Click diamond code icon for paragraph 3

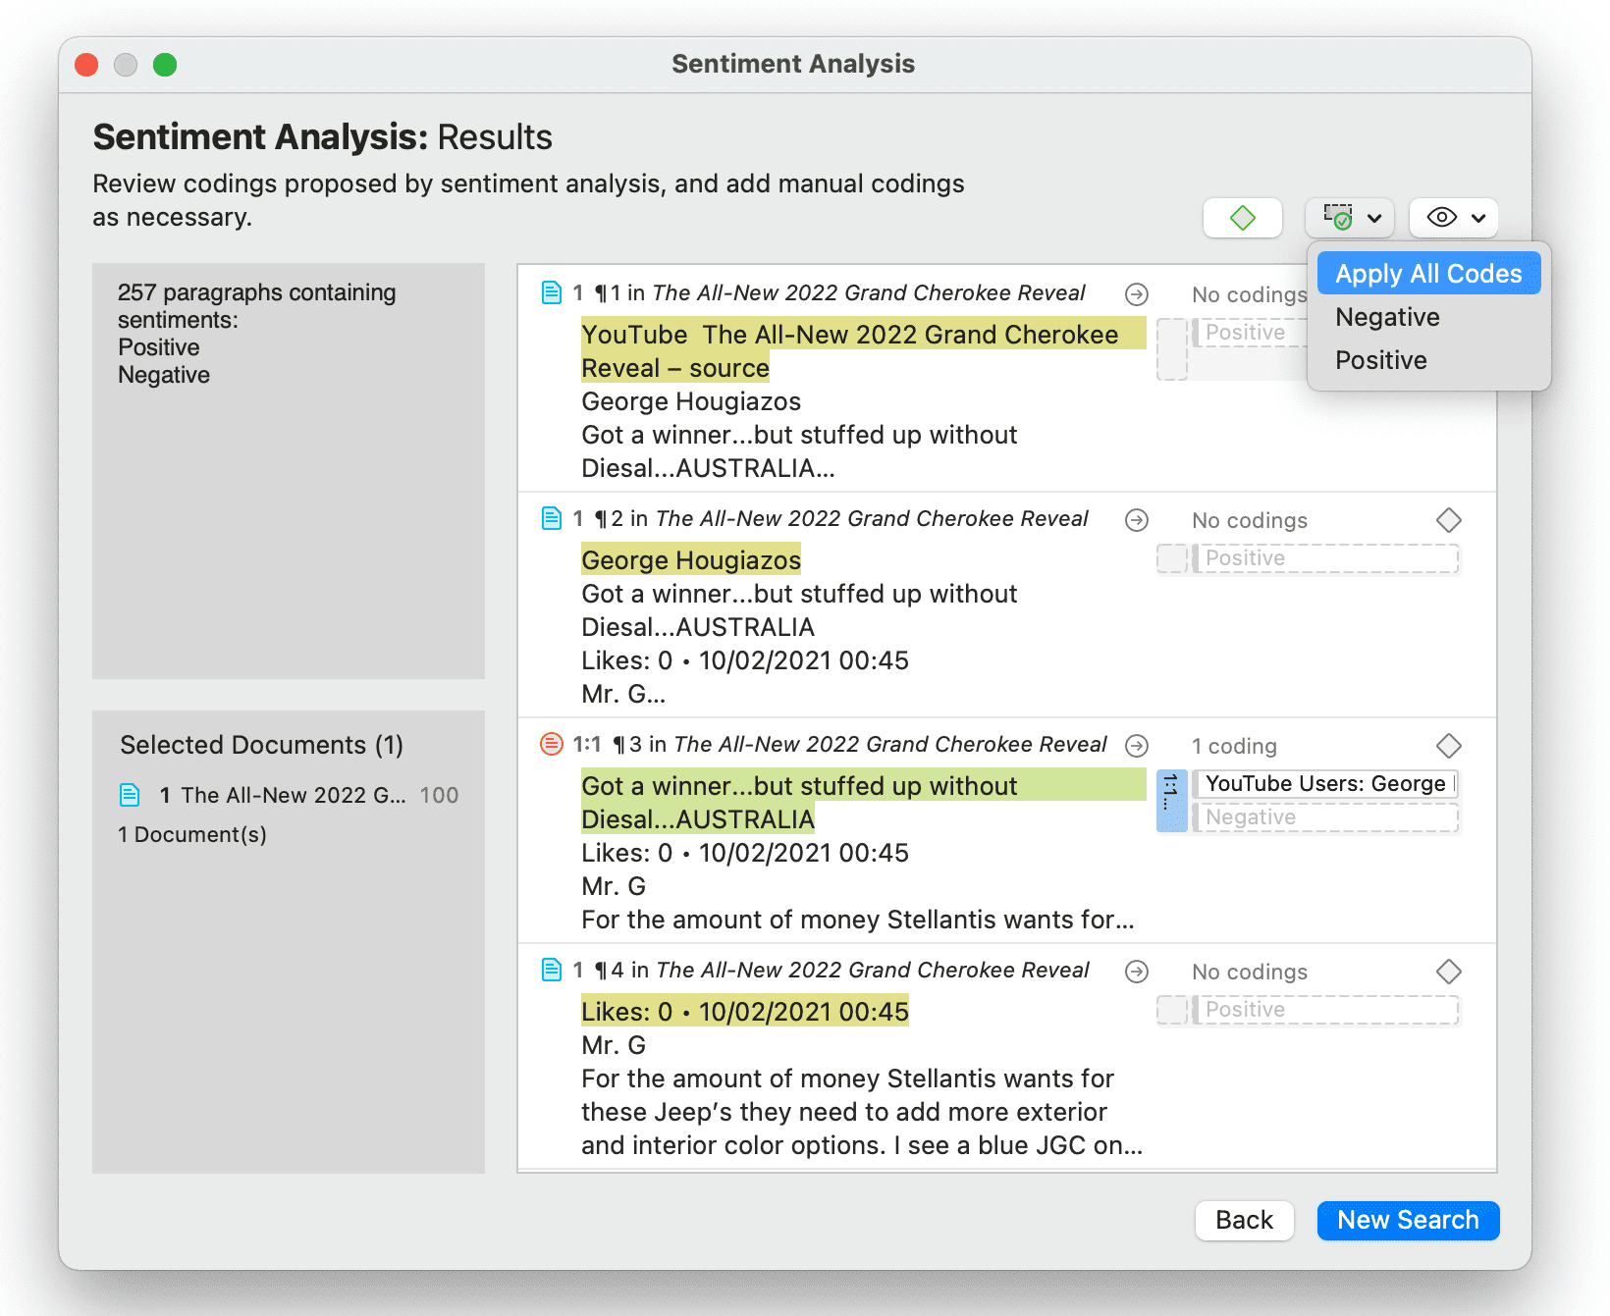point(1449,746)
